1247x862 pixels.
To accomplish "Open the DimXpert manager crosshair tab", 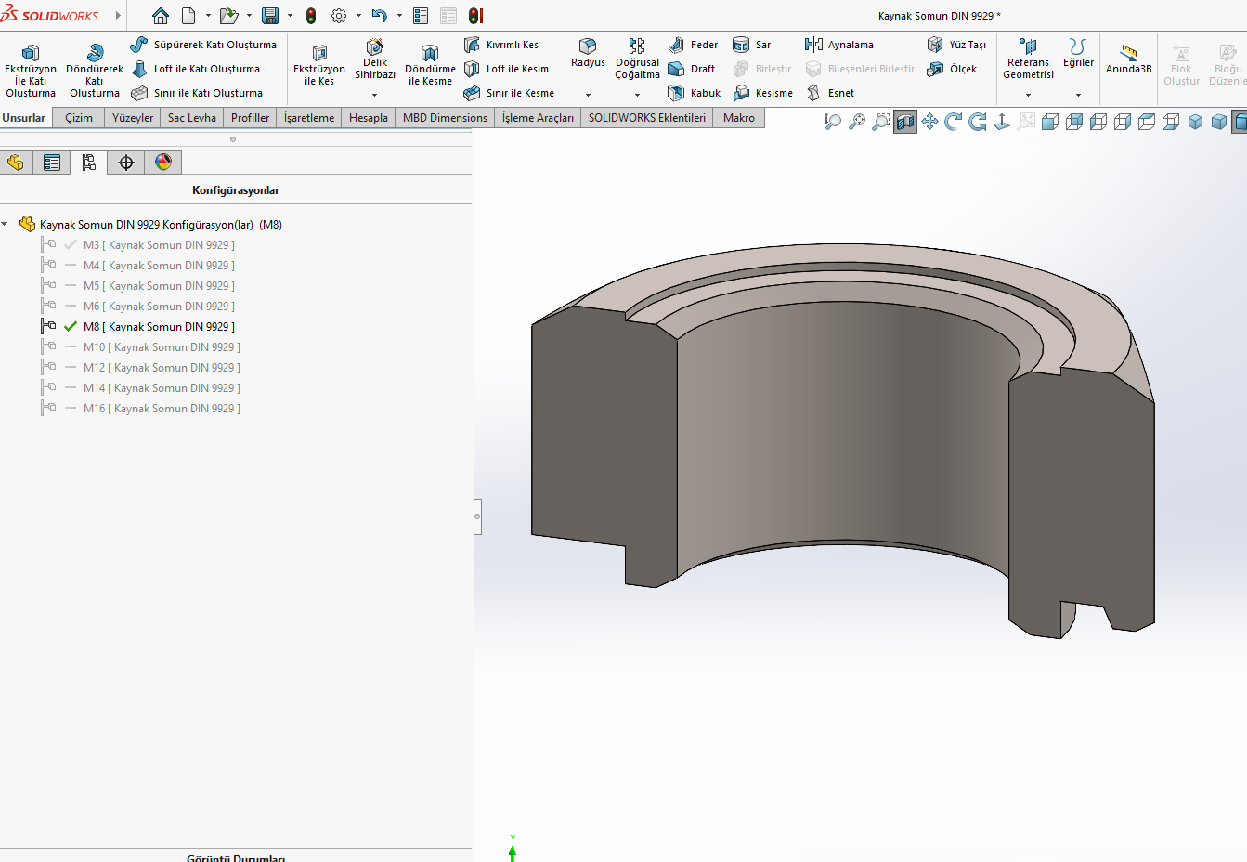I will coord(126,163).
